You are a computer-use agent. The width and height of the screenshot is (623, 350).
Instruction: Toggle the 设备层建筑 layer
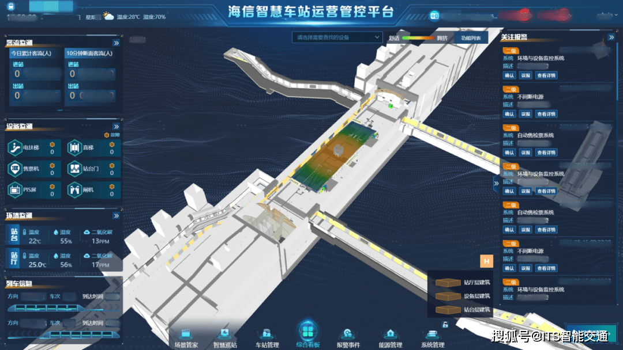[x=463, y=296]
